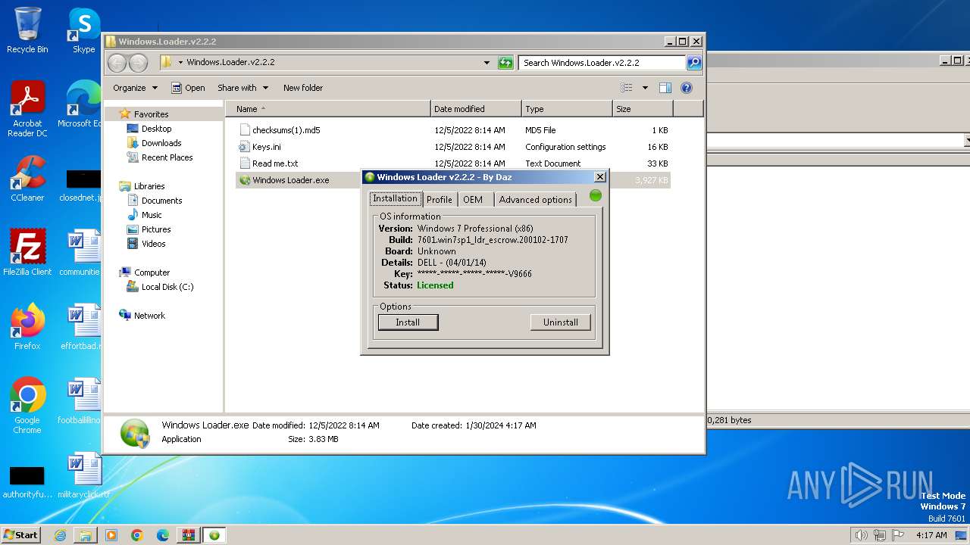Open Windows Media Player taskbar icon
This screenshot has width=970, height=545.
tap(111, 535)
